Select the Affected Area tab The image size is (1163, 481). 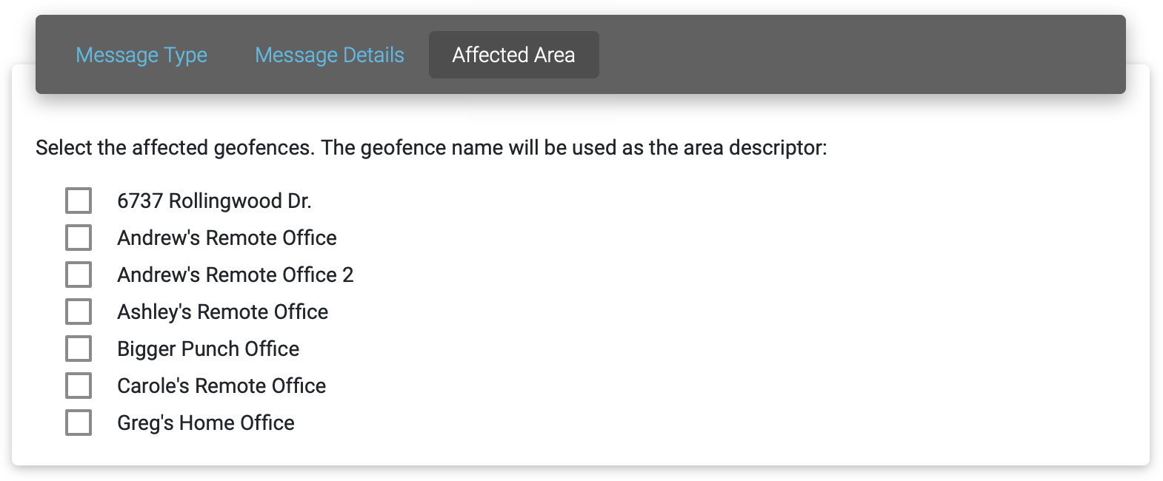click(513, 55)
